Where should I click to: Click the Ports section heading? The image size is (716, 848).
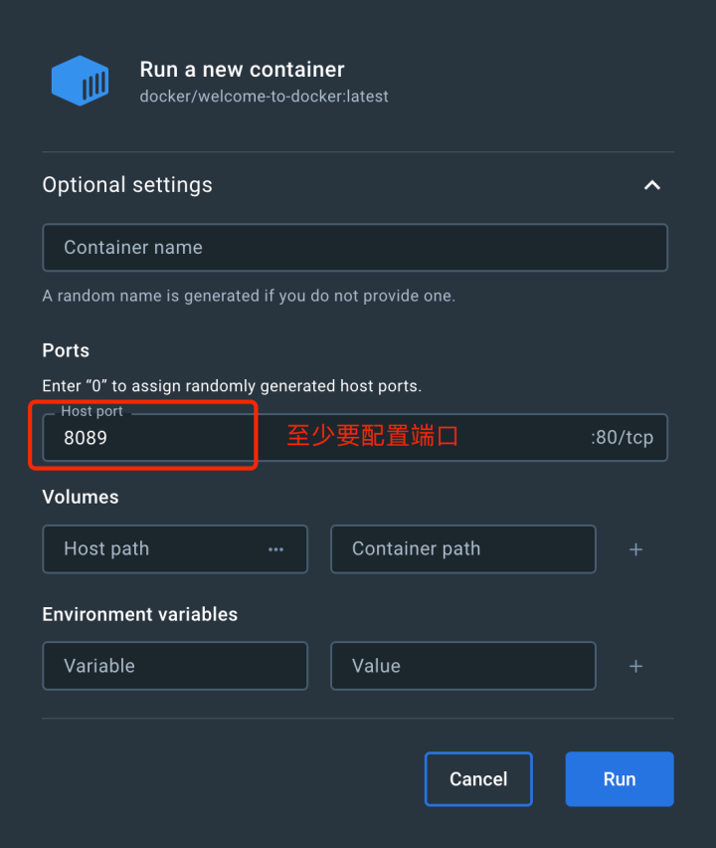(x=66, y=350)
